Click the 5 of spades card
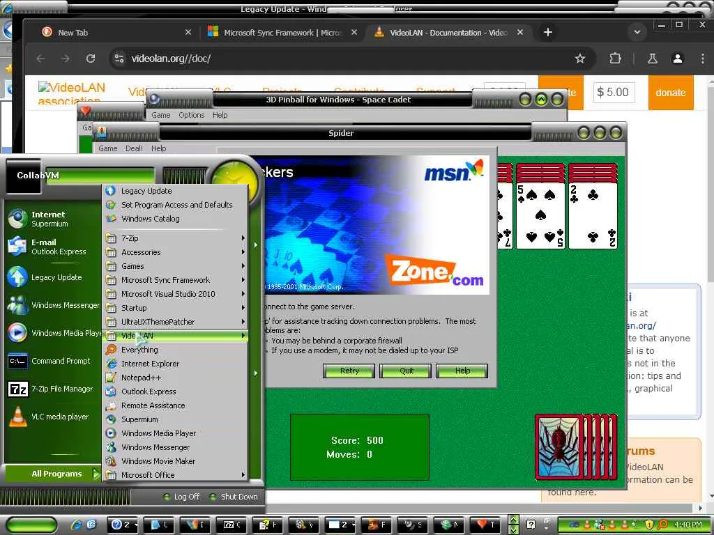 (540, 216)
